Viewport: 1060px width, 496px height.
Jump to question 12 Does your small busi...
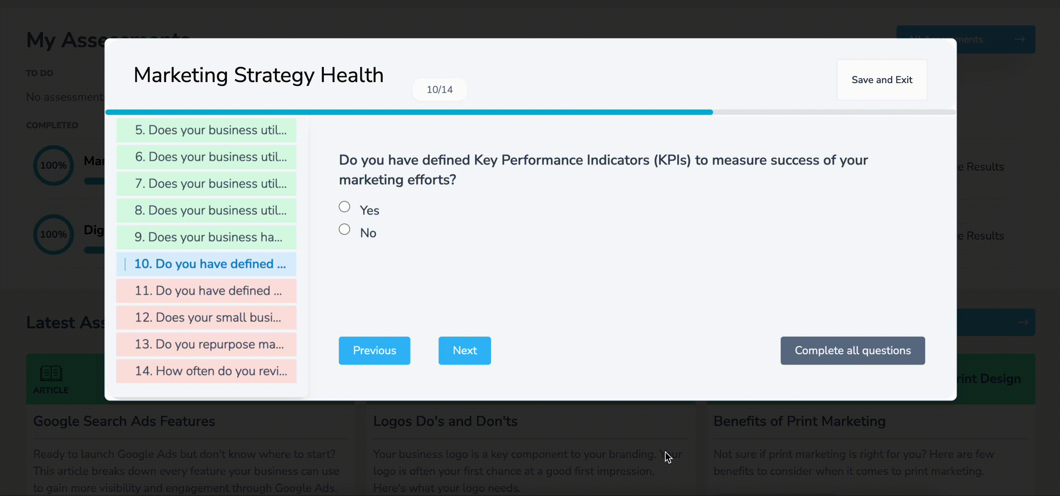[206, 317]
